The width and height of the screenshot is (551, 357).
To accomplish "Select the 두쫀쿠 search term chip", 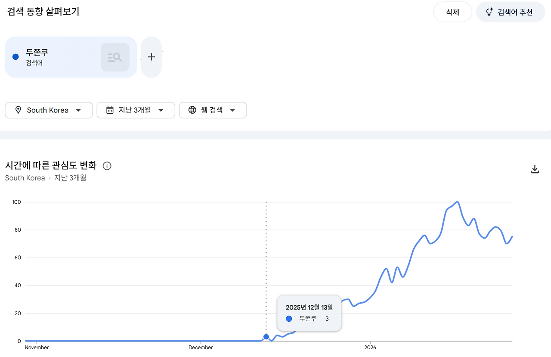I will (71, 57).
